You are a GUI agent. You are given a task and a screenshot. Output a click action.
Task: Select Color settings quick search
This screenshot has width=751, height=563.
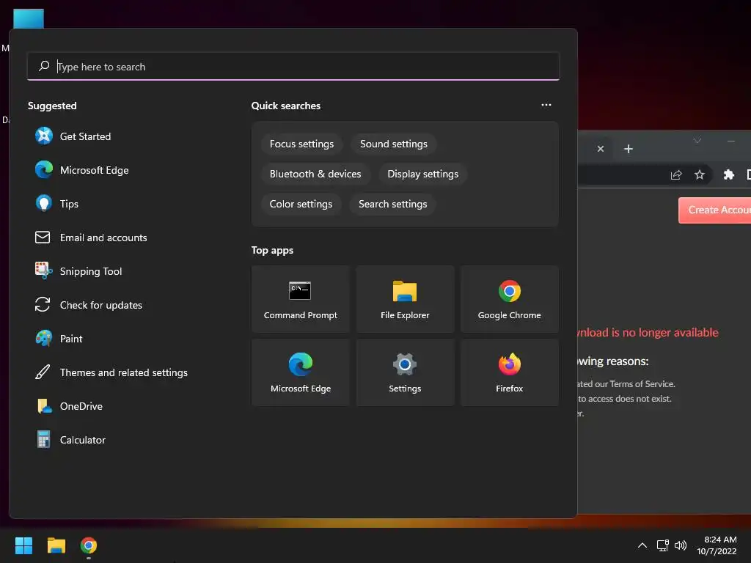[301, 205]
